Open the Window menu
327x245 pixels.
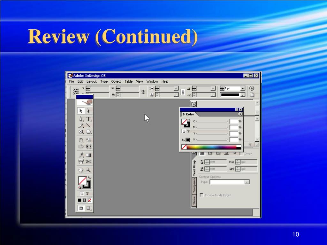(x=152, y=81)
